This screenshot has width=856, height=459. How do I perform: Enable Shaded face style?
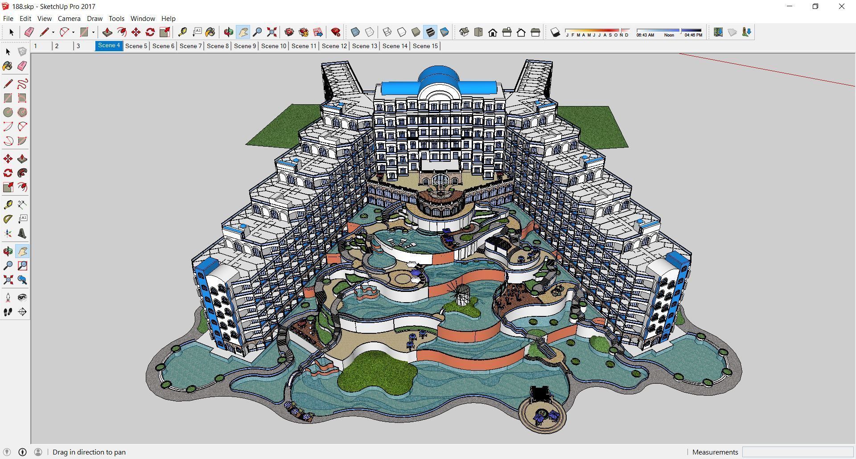click(416, 32)
